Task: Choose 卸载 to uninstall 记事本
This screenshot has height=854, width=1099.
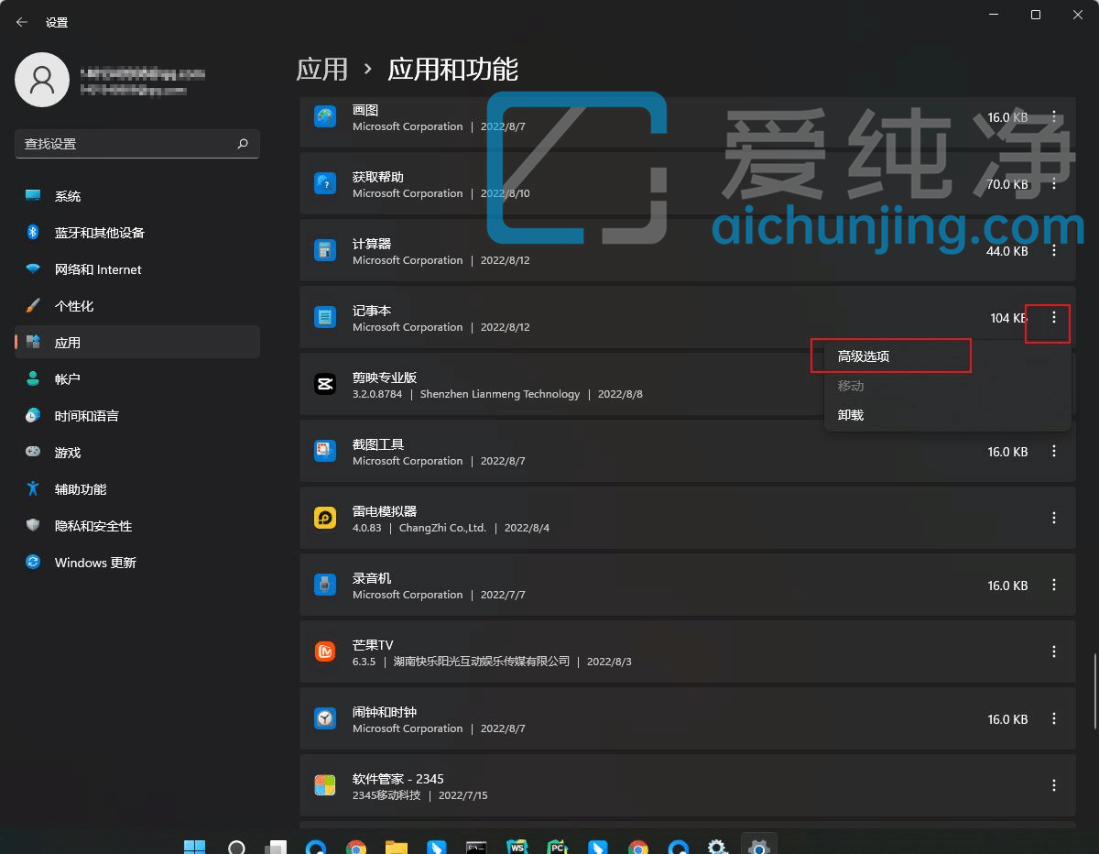Action: pos(850,414)
